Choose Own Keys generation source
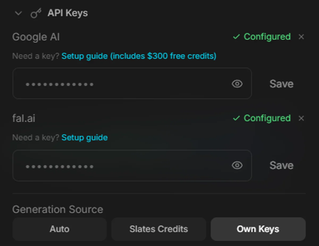 pyautogui.click(x=258, y=229)
